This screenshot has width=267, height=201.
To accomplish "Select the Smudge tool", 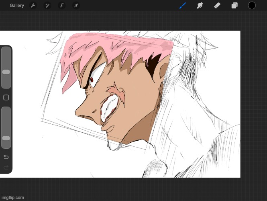I will click(x=200, y=6).
